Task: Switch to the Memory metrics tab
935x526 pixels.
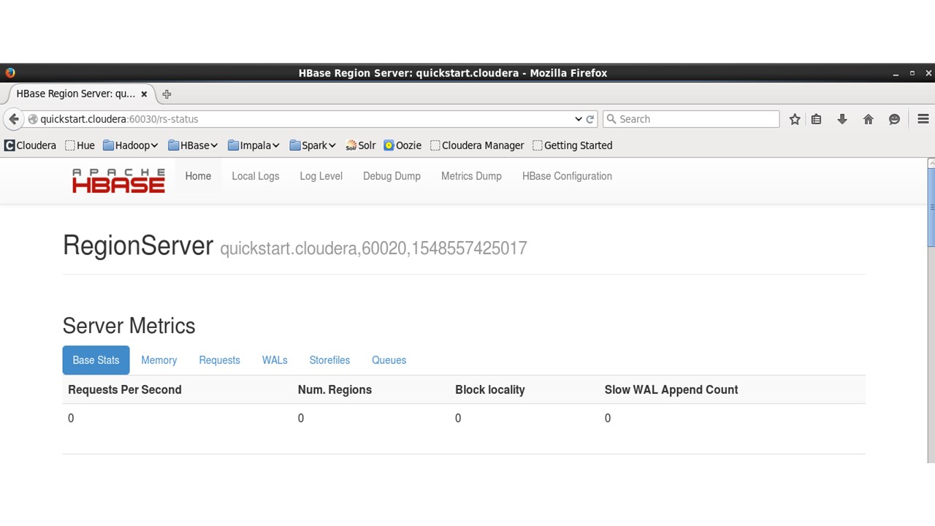Action: point(159,360)
